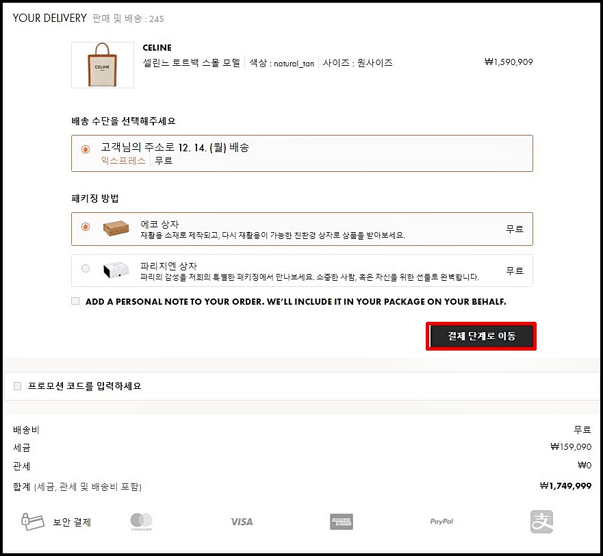Click the American Express payment icon

pos(341,521)
